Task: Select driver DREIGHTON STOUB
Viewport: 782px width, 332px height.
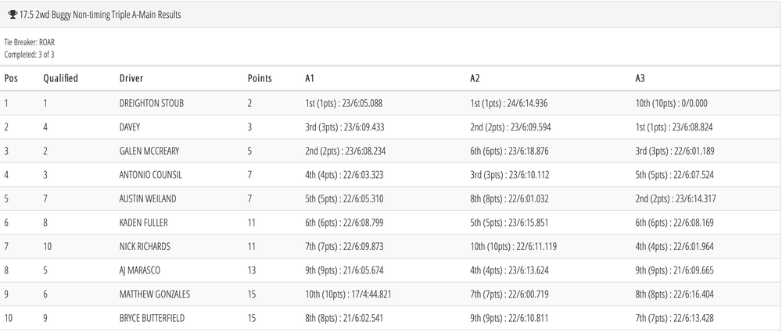Action: click(152, 103)
